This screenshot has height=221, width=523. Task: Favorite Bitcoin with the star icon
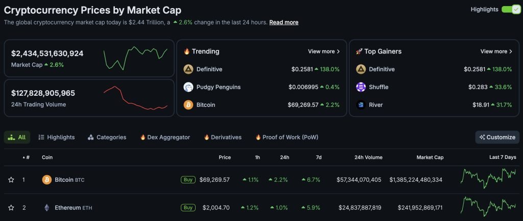[x=11, y=180]
